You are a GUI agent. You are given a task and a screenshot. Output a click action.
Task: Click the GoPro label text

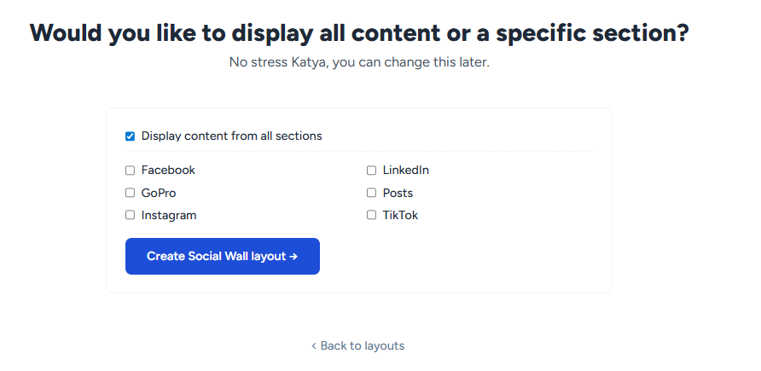(159, 193)
